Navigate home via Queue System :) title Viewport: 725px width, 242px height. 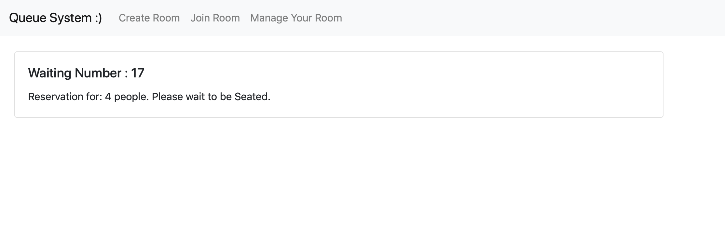coord(55,17)
